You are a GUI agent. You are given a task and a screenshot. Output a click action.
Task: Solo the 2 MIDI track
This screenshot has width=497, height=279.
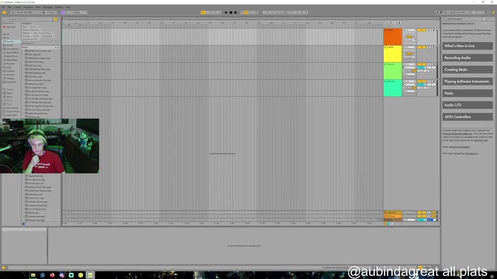tap(429, 47)
